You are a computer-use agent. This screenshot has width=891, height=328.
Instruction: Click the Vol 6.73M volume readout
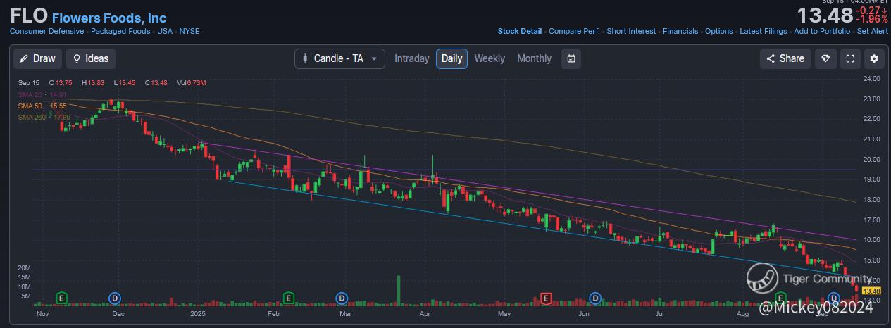click(x=192, y=83)
